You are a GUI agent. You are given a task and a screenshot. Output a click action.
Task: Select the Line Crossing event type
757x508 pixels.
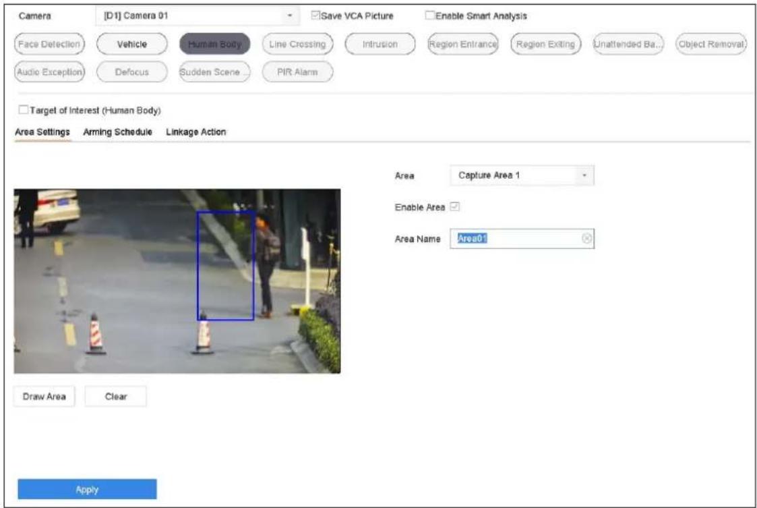pos(297,44)
